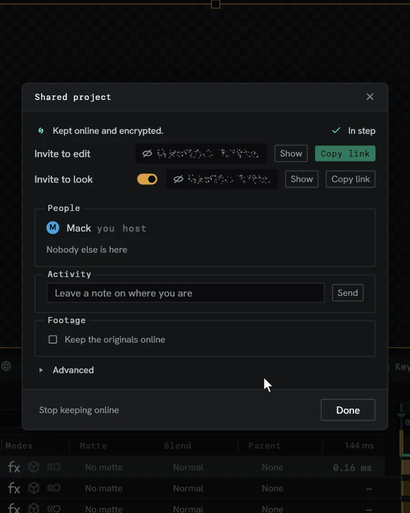Click Mack's avatar in People
This screenshot has height=513, width=410.
53,228
